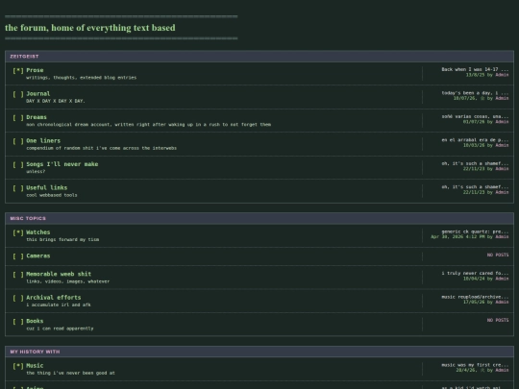Open the Prose forum

pyautogui.click(x=35, y=70)
